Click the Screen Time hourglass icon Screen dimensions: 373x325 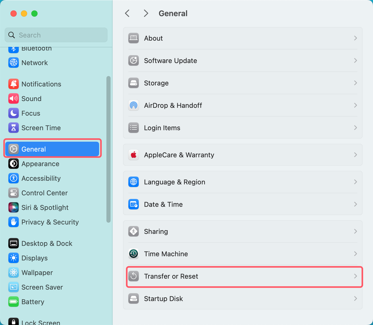pyautogui.click(x=13, y=128)
